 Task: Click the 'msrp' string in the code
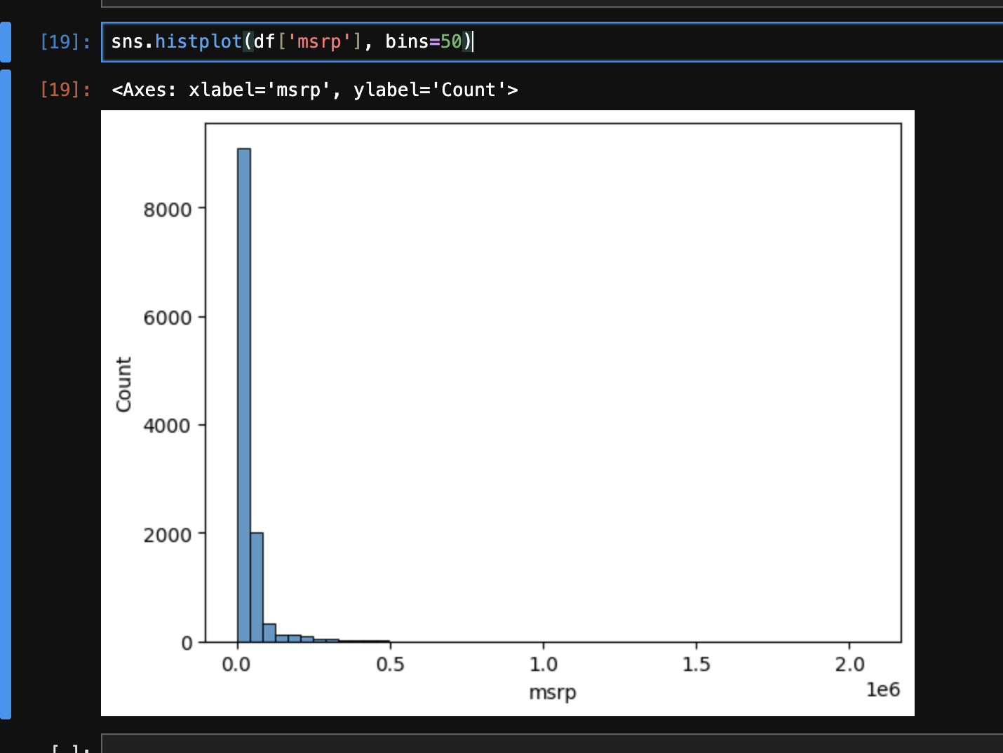pyautogui.click(x=319, y=42)
